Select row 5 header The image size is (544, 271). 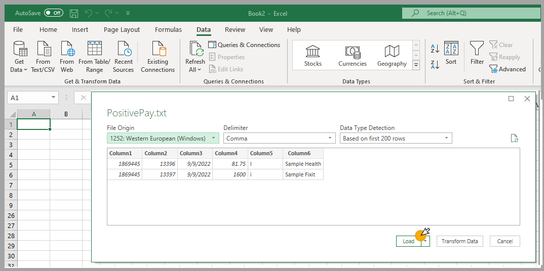(x=11, y=165)
